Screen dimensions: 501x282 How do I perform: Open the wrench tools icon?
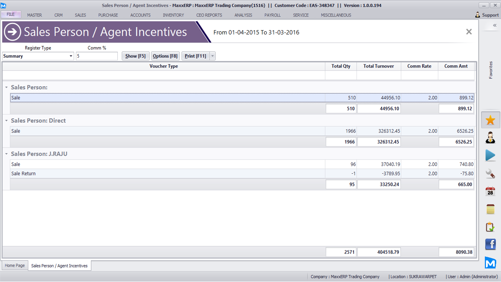[490, 173]
